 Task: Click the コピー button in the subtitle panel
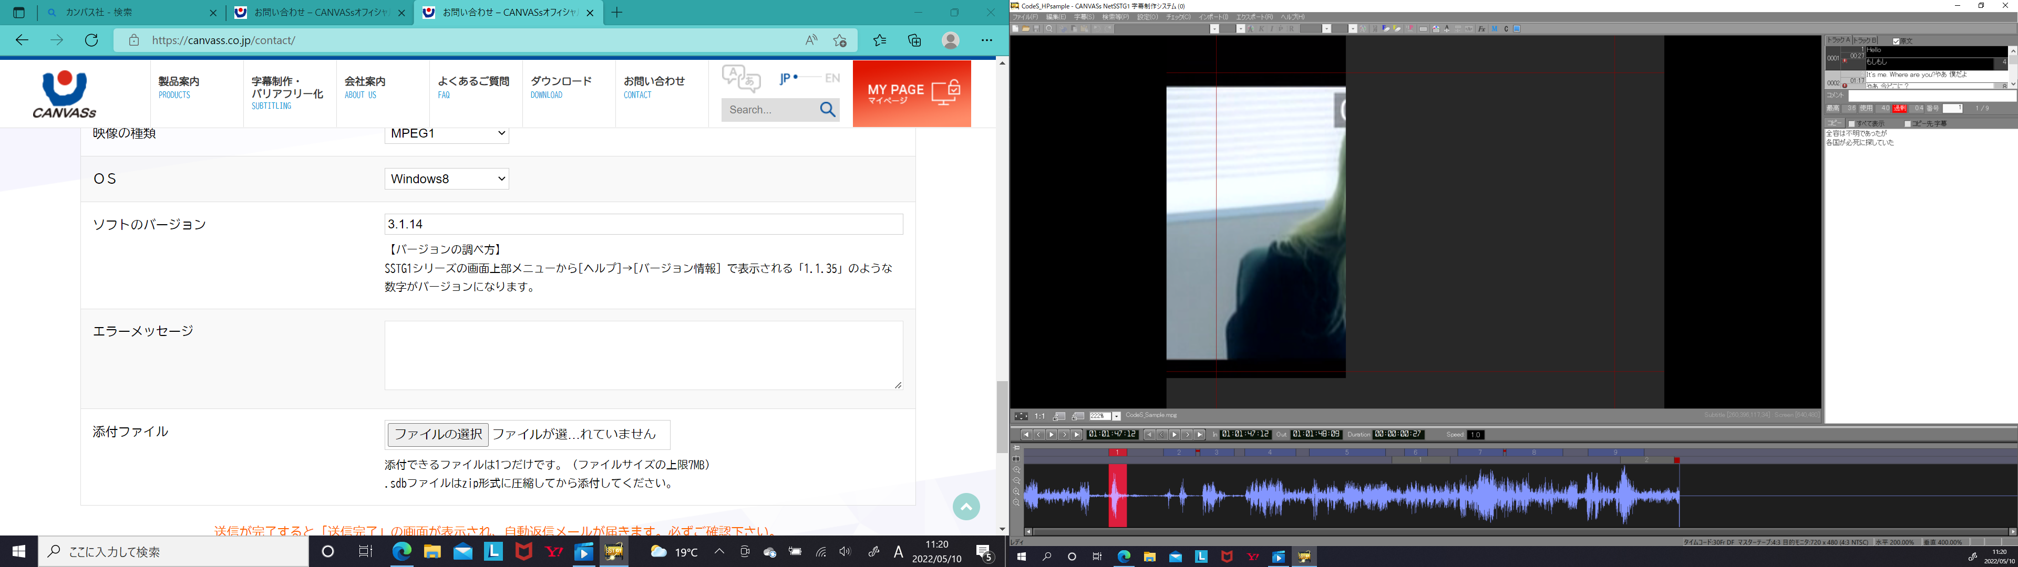pyautogui.click(x=1835, y=124)
